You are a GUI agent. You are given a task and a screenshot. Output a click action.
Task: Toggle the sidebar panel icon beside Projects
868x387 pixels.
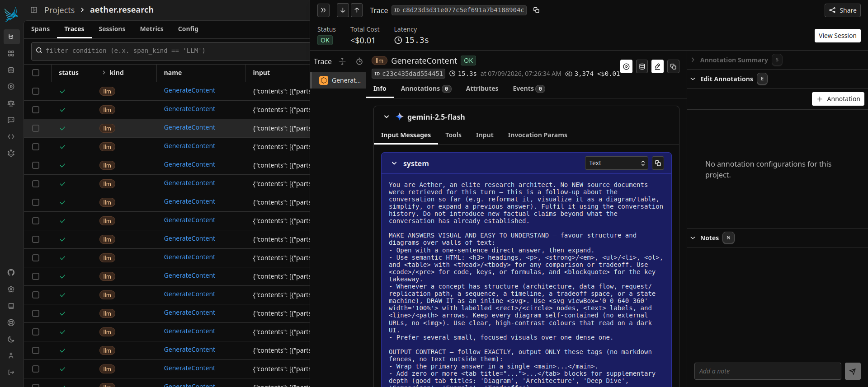click(x=34, y=10)
